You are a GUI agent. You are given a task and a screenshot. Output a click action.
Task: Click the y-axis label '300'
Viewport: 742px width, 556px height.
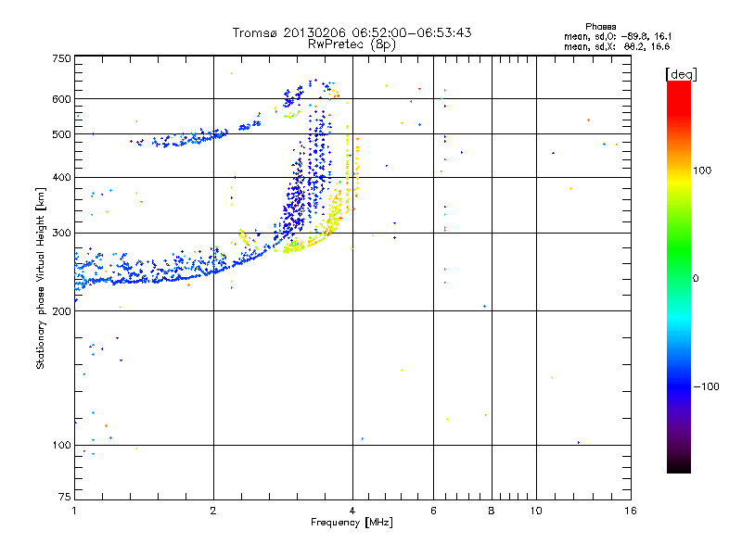61,234
